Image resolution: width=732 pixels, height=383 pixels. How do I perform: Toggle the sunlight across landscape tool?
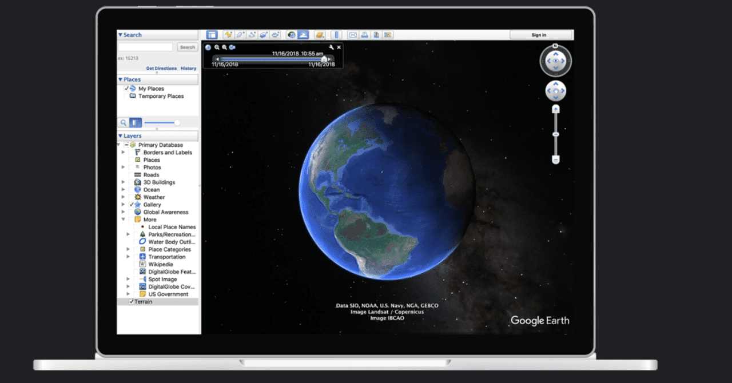[303, 35]
